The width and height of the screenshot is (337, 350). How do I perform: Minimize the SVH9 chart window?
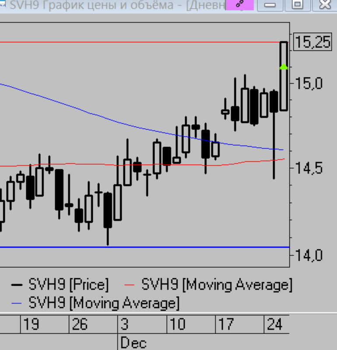coord(270,5)
